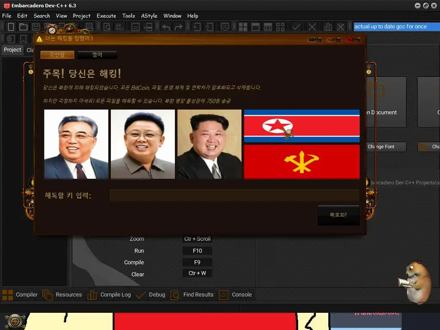Open the Execute menu
Screen dimensions: 440x330
click(x=107, y=16)
